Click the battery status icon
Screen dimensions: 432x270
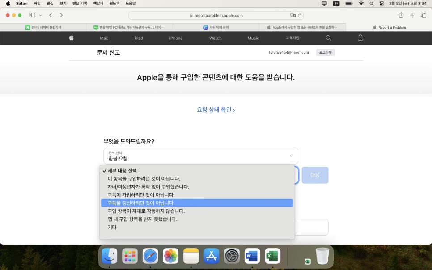coord(349,4)
